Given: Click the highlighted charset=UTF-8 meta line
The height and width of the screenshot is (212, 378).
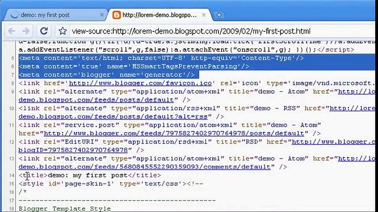Looking at the screenshot, I should pos(161,58).
